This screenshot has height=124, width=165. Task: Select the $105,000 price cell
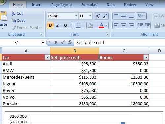75,84
